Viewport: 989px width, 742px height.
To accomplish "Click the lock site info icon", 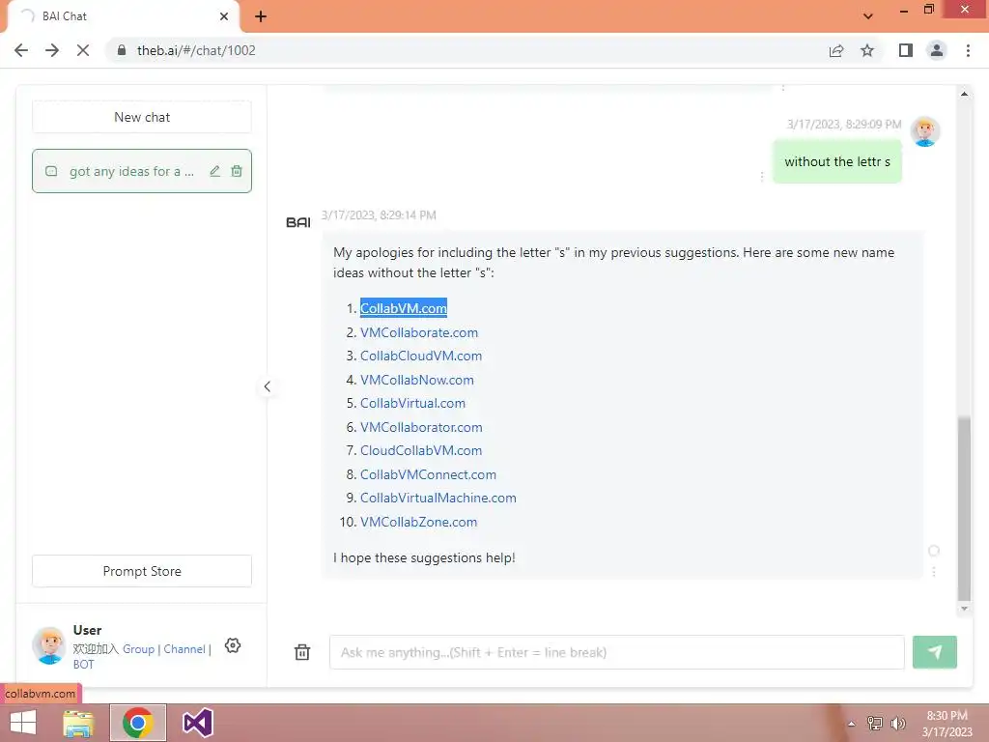I will (x=122, y=50).
